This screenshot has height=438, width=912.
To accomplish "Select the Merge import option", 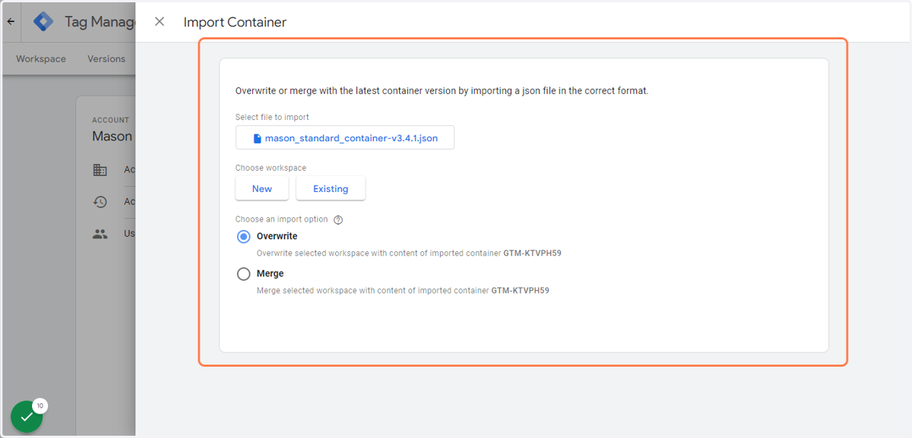I will click(x=243, y=274).
